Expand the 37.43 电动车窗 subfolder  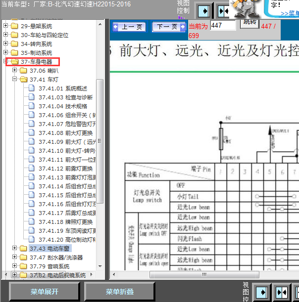click(x=14, y=248)
